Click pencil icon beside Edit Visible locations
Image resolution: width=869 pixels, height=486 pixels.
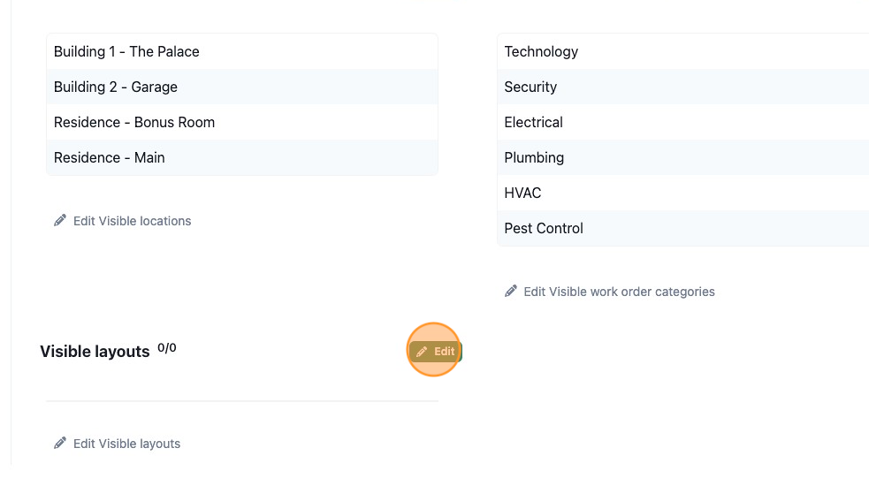pyautogui.click(x=60, y=221)
